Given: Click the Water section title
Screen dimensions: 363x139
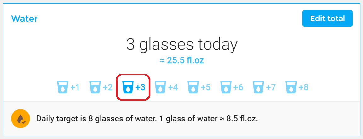Looking at the screenshot, I should coord(24,19).
